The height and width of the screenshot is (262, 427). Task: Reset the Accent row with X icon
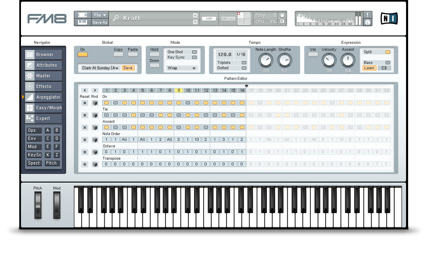[x=85, y=127]
